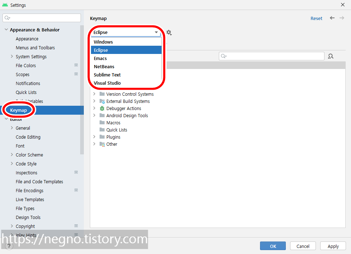Image resolution: width=351 pixels, height=254 pixels.
Task: Click the External Build Systems folder icon
Action: click(x=102, y=101)
